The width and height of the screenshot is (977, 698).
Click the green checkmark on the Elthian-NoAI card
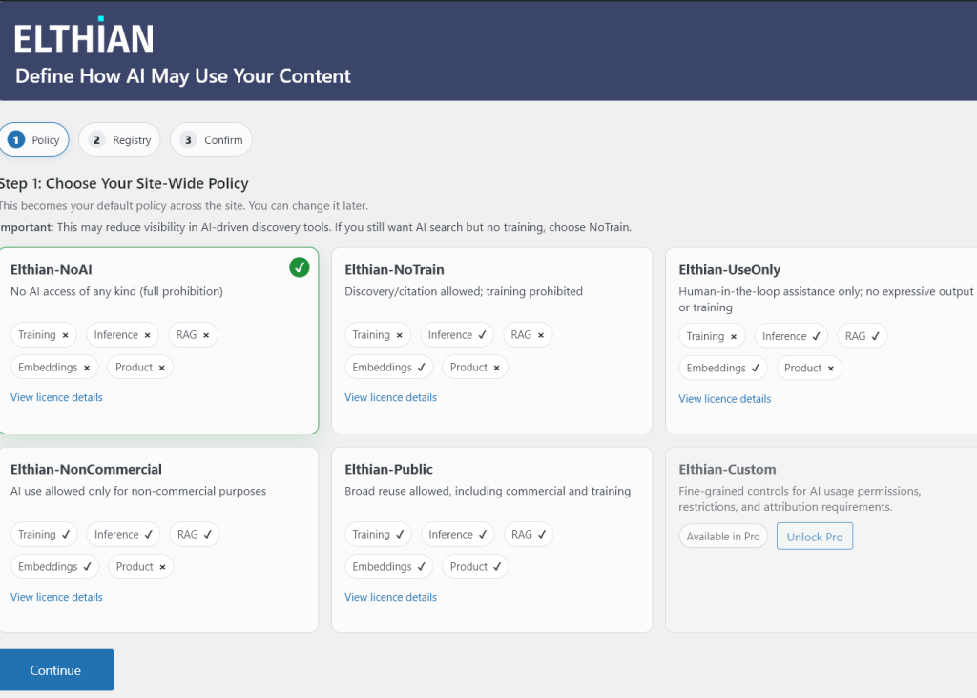pos(300,268)
